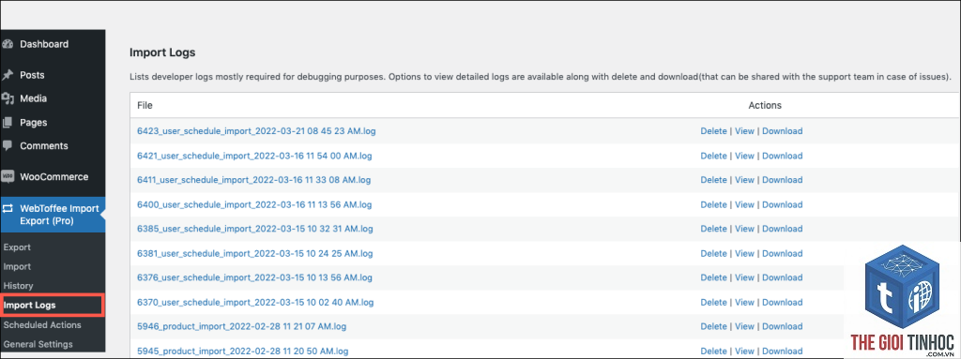View the 6411_user_schedule_import log

744,180
